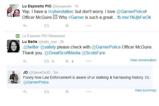
Task: Click the View conversation link
Action: pos(143,60)
